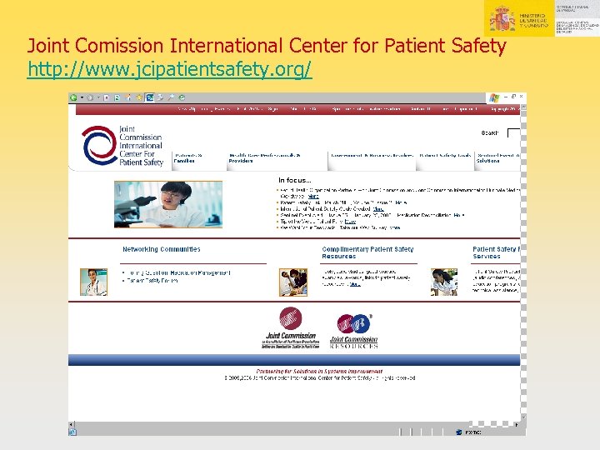
Task: Open the Forward button history dropdown arrow
Action: pos(98,97)
